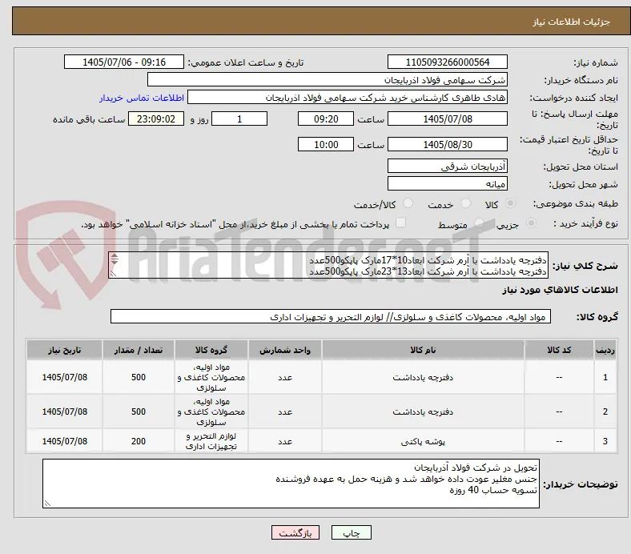The image size is (631, 554).
Task: Select the کالا/خدمت radio button
Action: [x=408, y=203]
